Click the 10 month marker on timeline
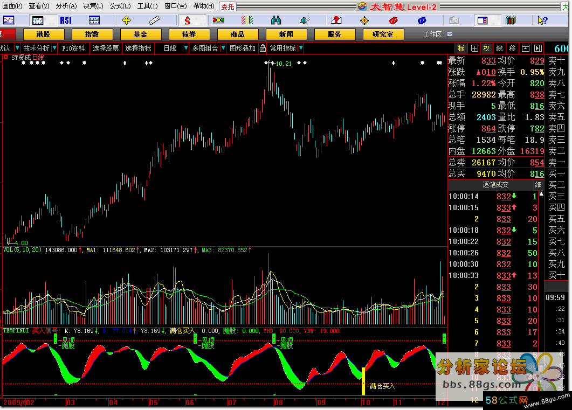 (x=366, y=402)
